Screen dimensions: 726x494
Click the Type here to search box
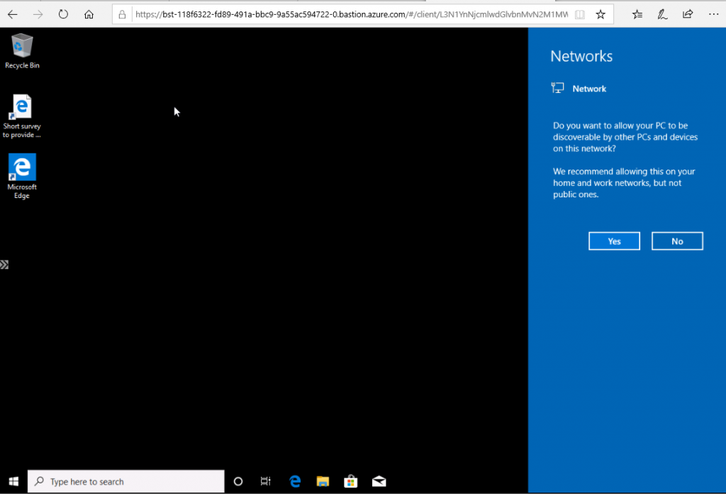(126, 481)
